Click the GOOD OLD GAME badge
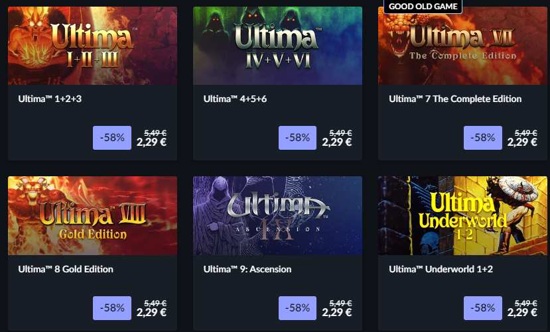This screenshot has height=332, width=550. pos(423,7)
